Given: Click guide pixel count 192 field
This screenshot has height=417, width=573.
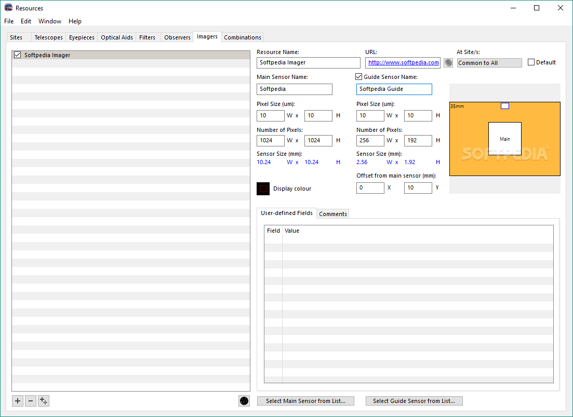Looking at the screenshot, I should click(x=418, y=141).
